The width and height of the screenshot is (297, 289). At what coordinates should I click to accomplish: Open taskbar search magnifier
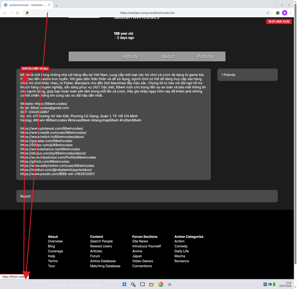133,284
